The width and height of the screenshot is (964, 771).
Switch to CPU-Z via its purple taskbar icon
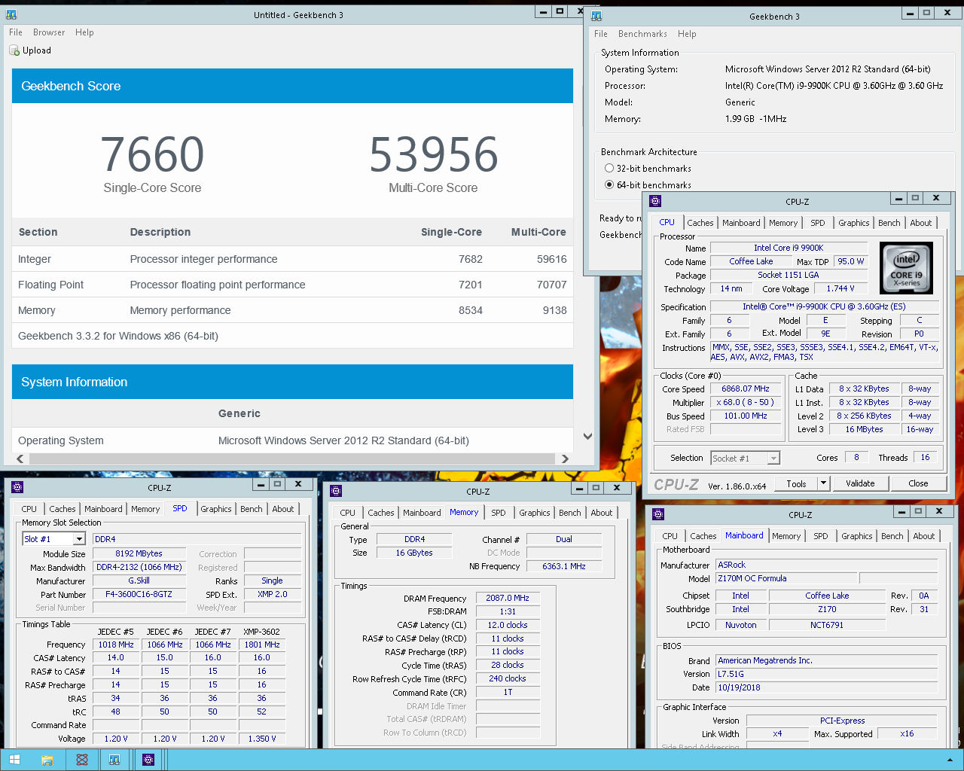(x=148, y=760)
